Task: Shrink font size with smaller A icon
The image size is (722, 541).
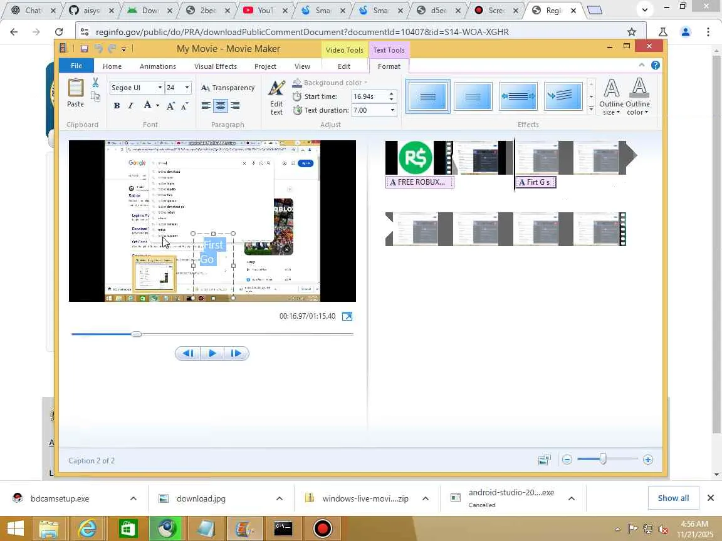Action: click(184, 106)
